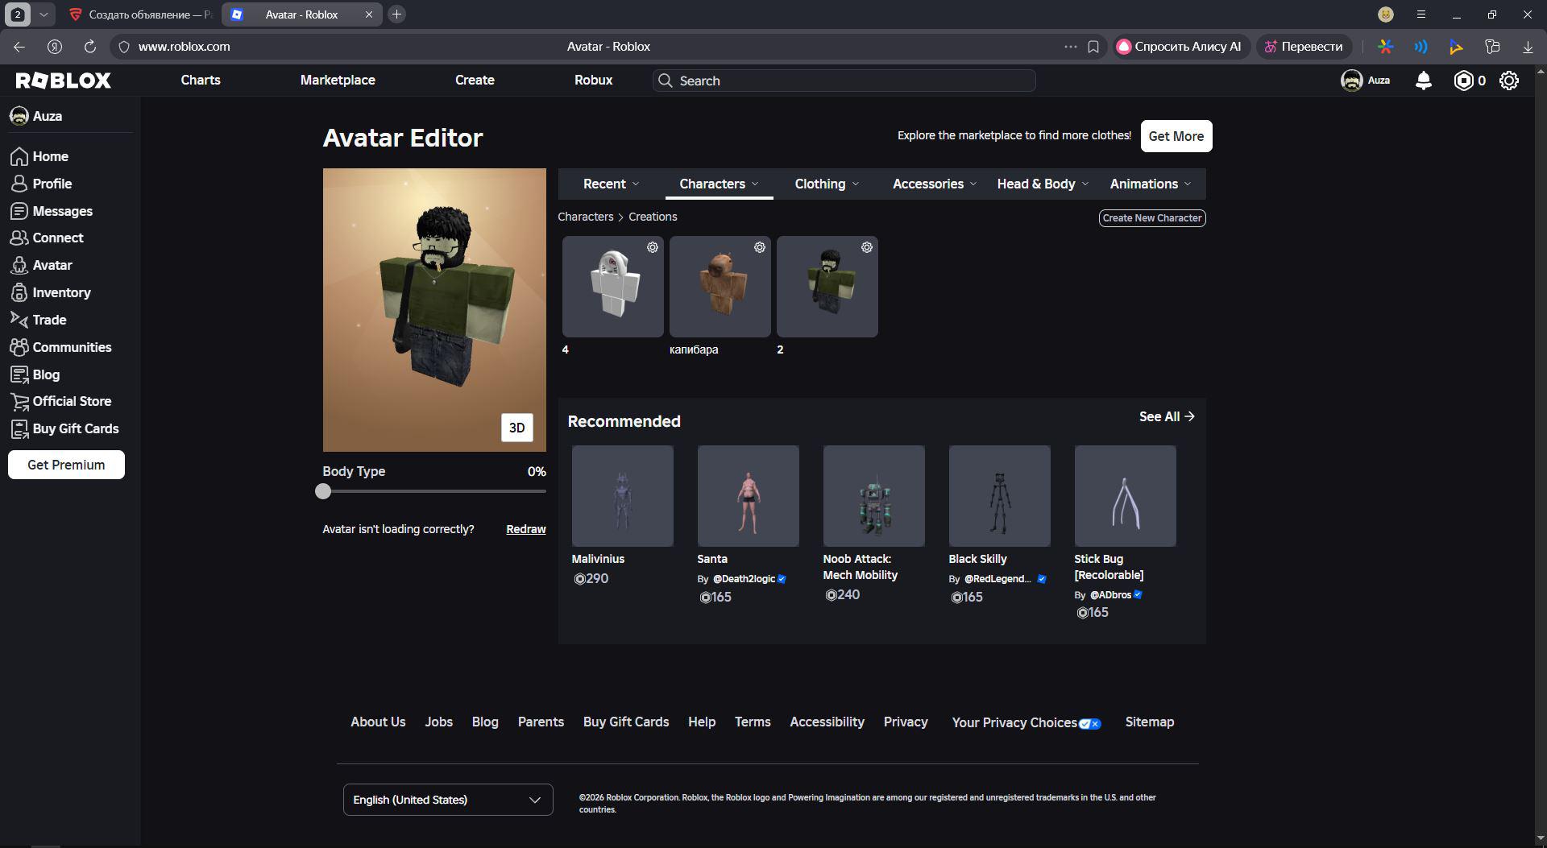The width and height of the screenshot is (1547, 848).
Task: Select character 4 thumbnail
Action: [613, 287]
